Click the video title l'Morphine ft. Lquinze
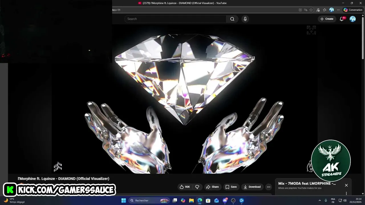This screenshot has height=205, width=365. pyautogui.click(x=63, y=179)
